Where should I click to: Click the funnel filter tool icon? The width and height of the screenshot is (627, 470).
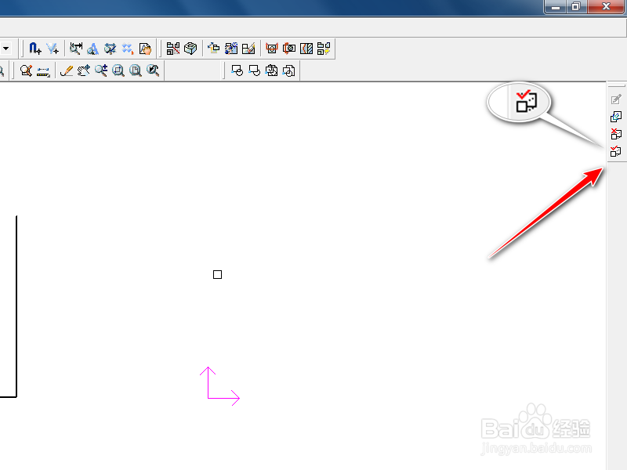pyautogui.click(x=53, y=49)
